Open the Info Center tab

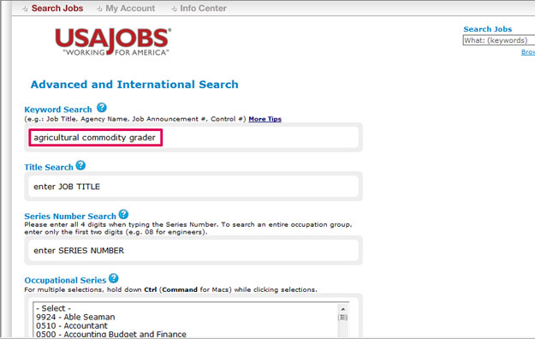[x=203, y=9]
